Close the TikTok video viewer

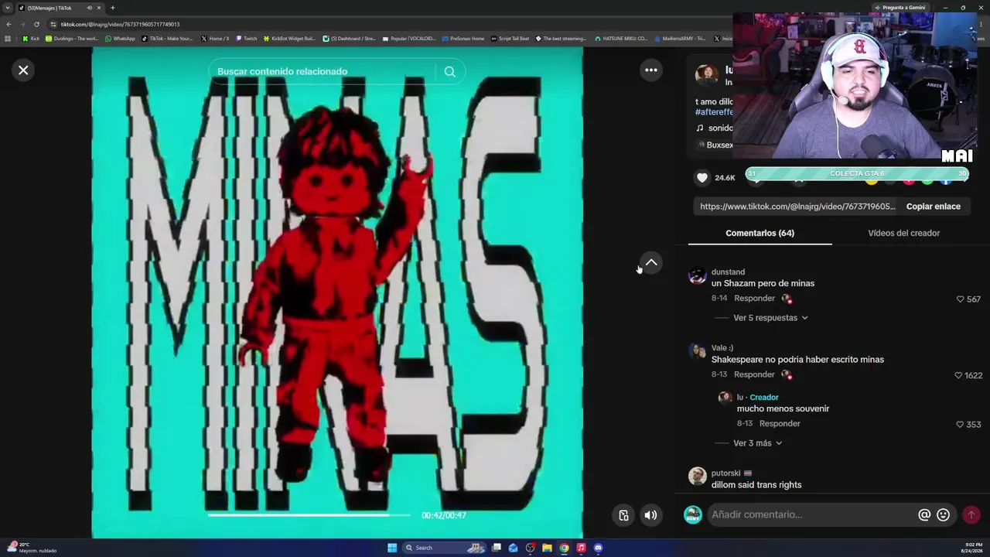[23, 70]
